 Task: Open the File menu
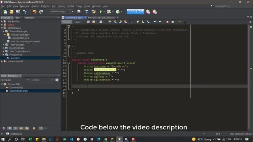tap(3, 6)
